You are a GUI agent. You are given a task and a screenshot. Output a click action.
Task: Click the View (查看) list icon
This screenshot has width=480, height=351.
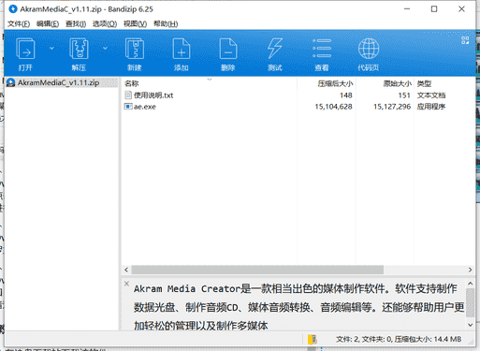(x=322, y=49)
